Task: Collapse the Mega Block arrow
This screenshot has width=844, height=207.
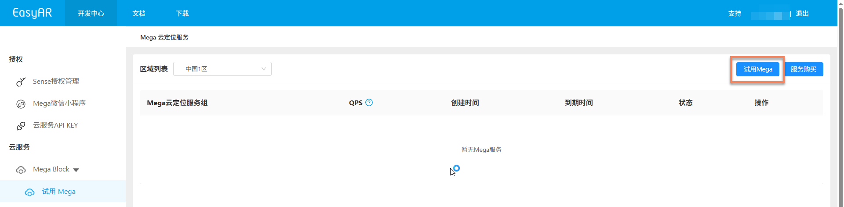Action: [76, 170]
